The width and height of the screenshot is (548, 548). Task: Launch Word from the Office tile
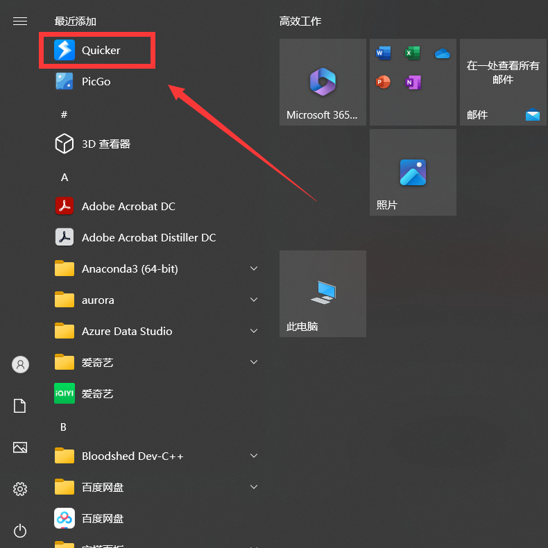tap(384, 53)
